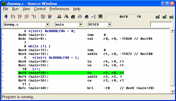The image size is (176, 101).
Task: Open the View menu
Action: (26, 9)
